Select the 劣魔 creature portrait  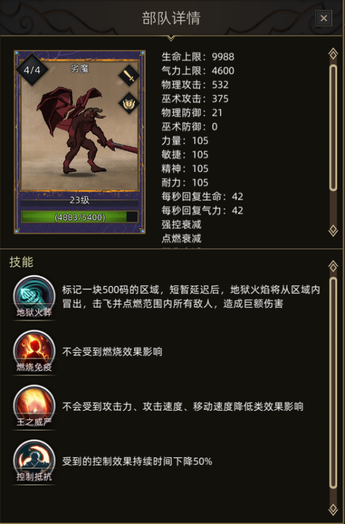coord(80,125)
